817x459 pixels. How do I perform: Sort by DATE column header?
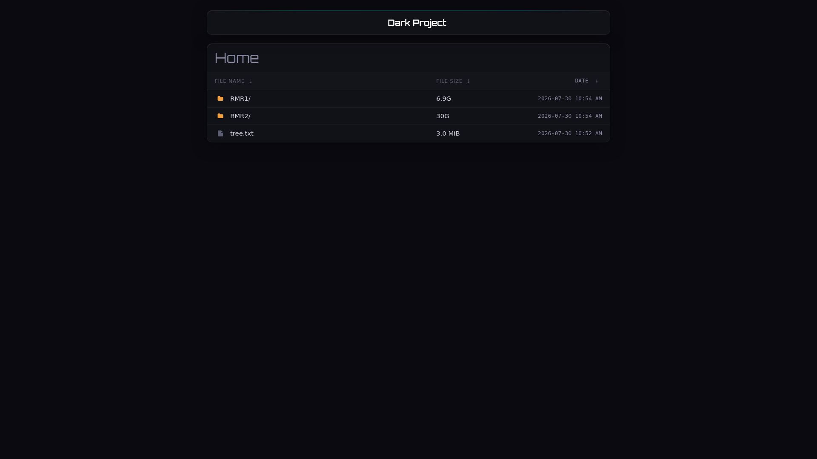582,81
